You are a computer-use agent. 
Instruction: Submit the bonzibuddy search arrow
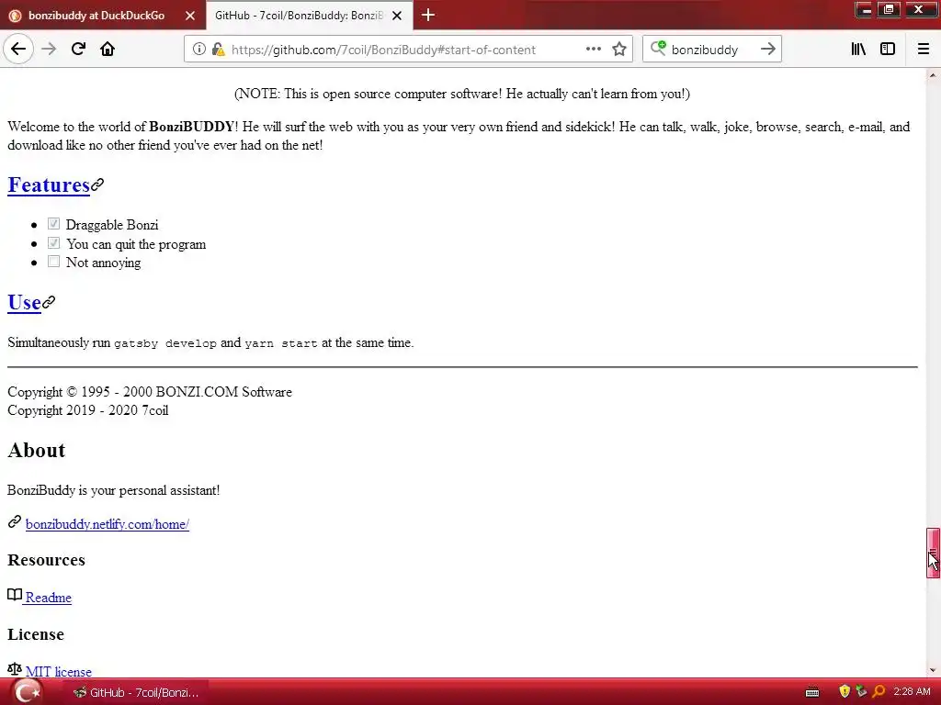[767, 50]
